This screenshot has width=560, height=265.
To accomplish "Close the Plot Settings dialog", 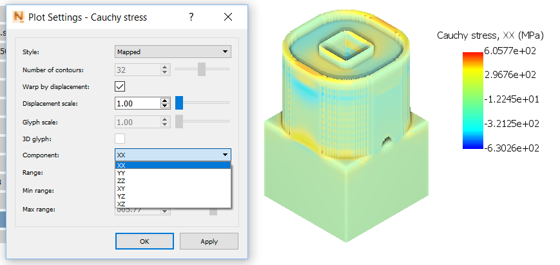I will (x=228, y=17).
